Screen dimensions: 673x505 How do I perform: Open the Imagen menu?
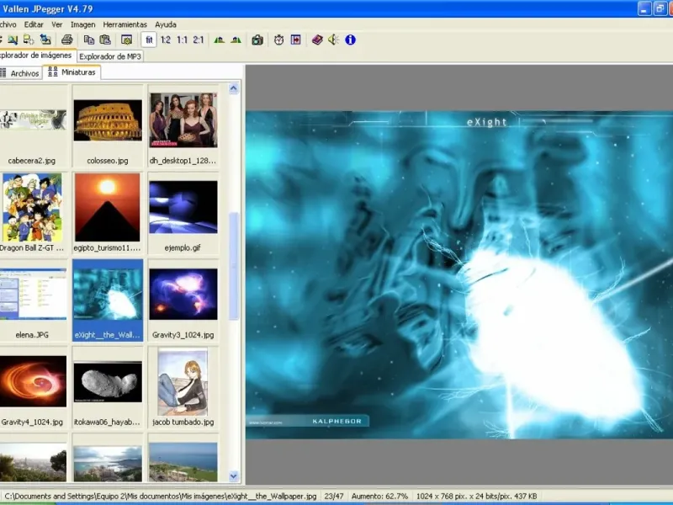(x=82, y=24)
